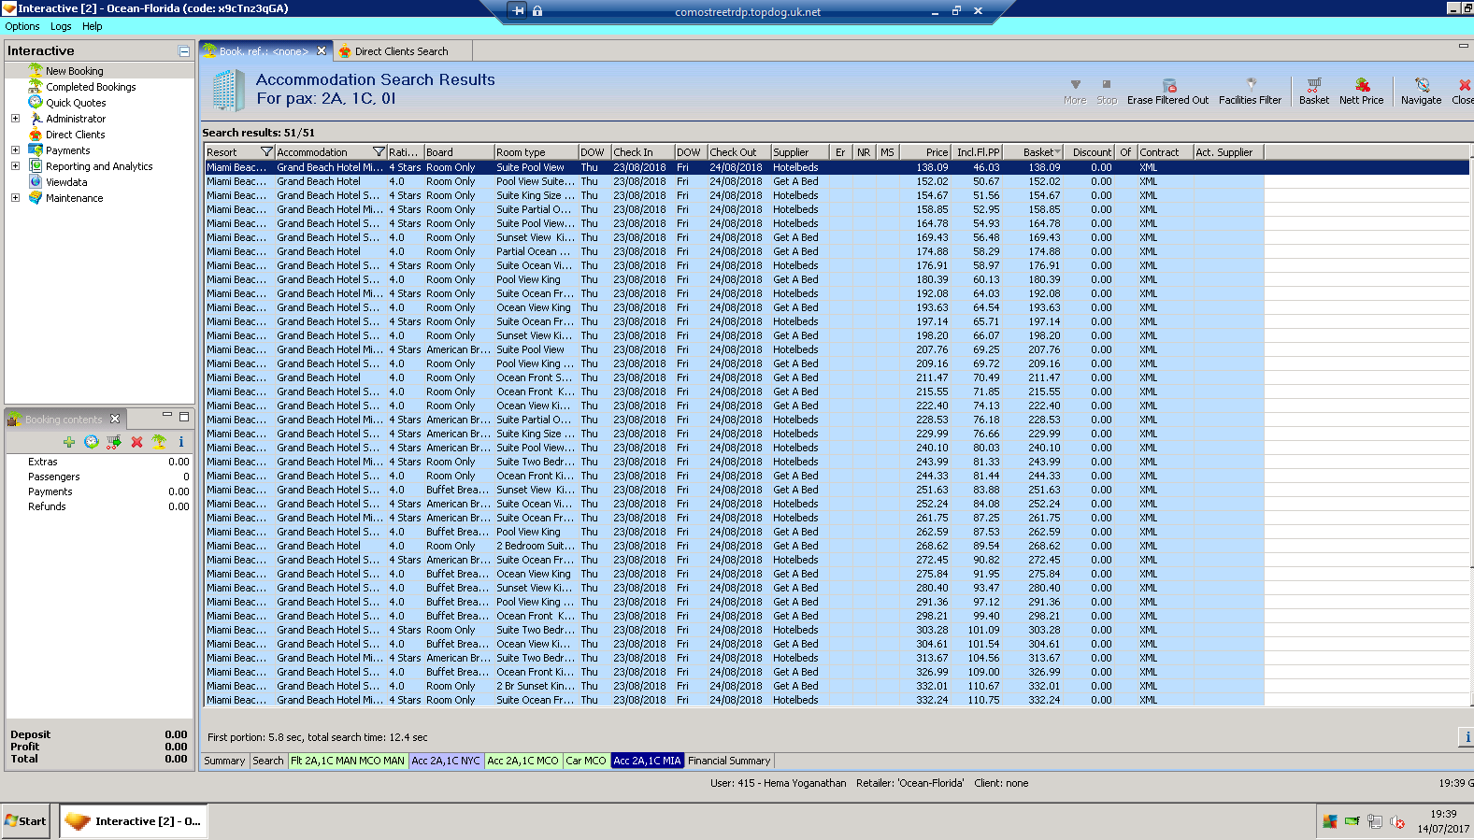Expand the Administrator tree node
The image size is (1474, 840).
pos(15,119)
